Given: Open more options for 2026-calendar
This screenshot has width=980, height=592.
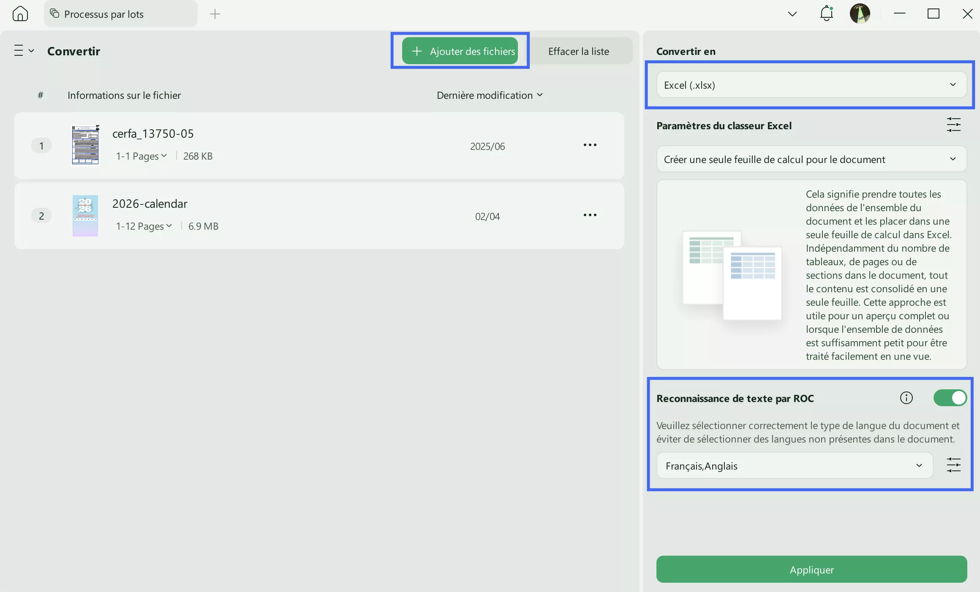Looking at the screenshot, I should 590,215.
